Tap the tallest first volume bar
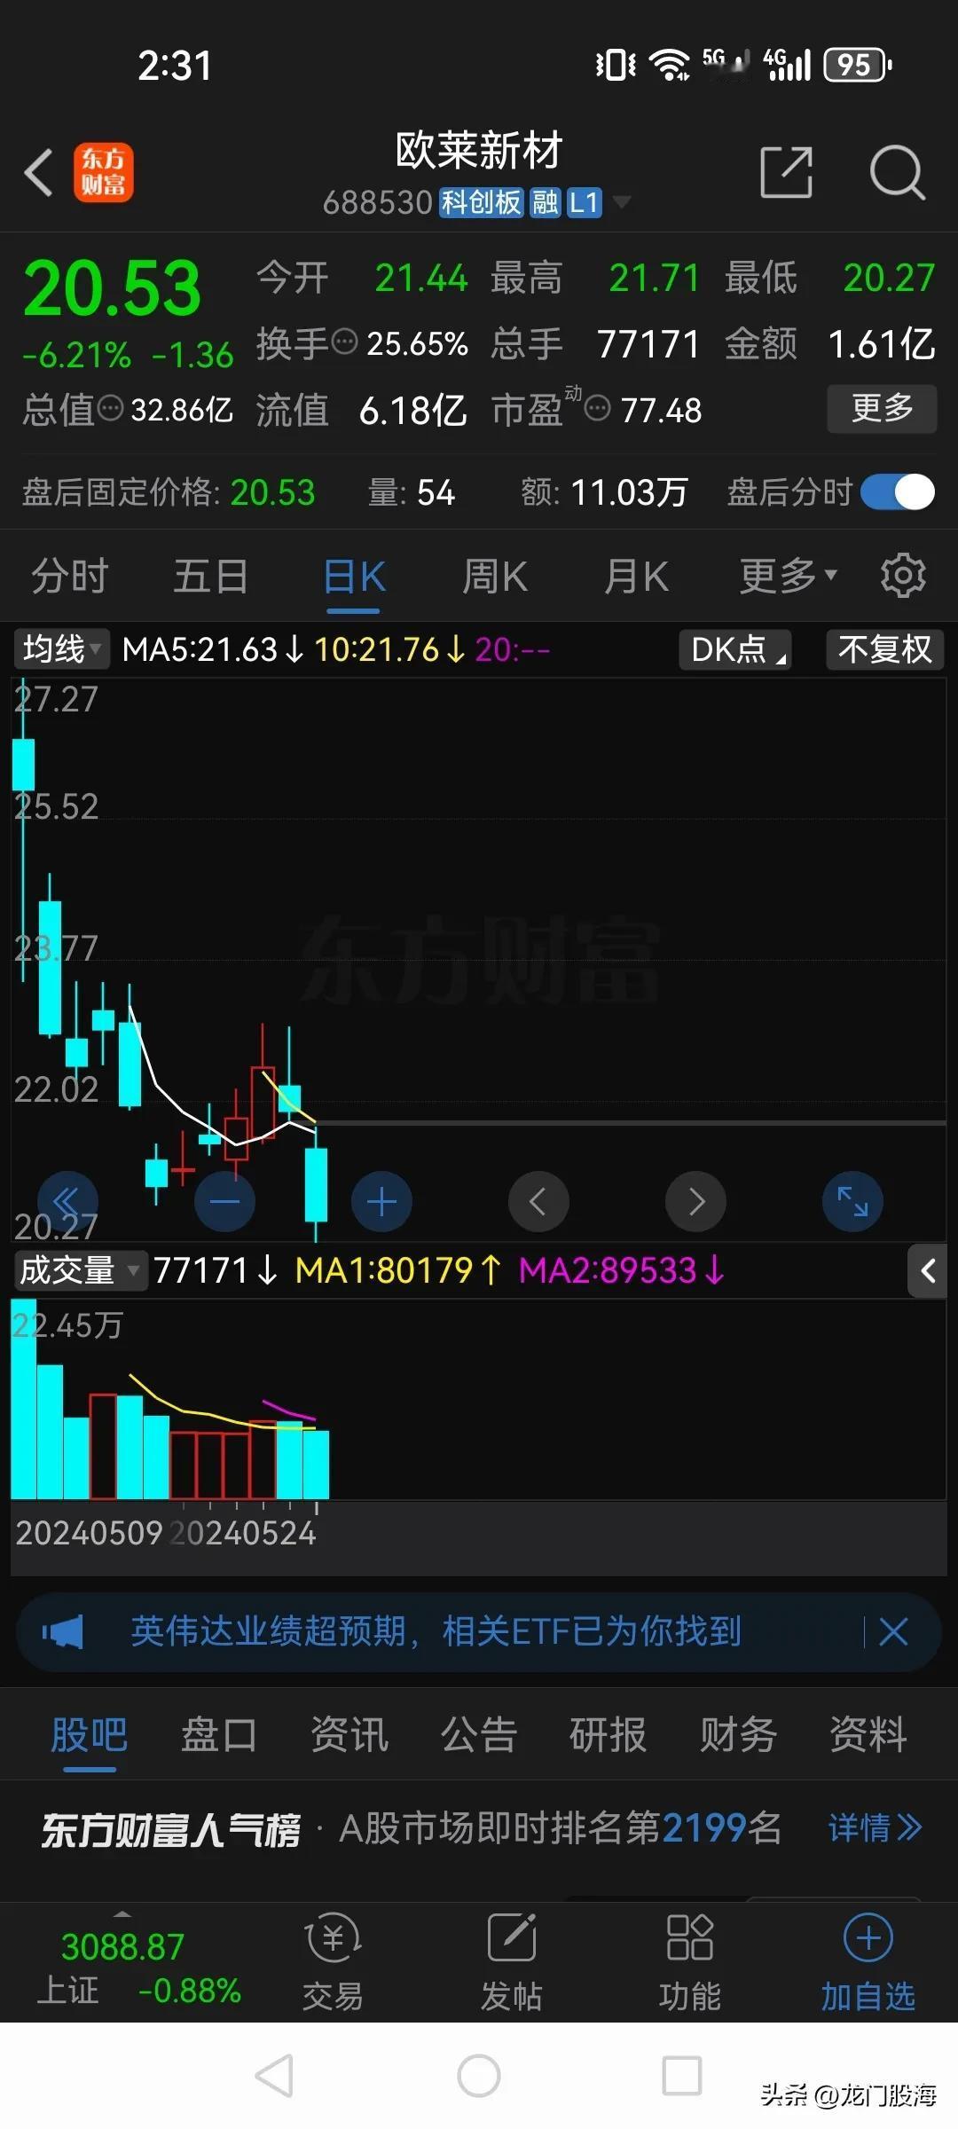The image size is (958, 2129). click(x=23, y=1399)
